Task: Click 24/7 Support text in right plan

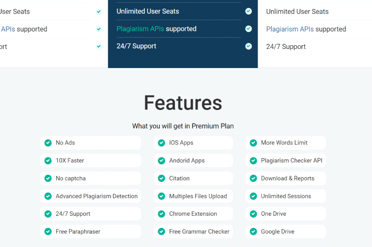Action: pos(286,47)
